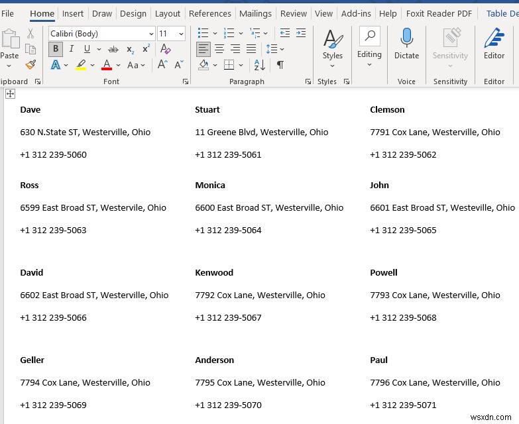
Task: Open the Help tab
Action: [x=388, y=13]
